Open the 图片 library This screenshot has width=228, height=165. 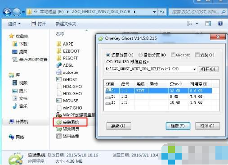click(20, 91)
